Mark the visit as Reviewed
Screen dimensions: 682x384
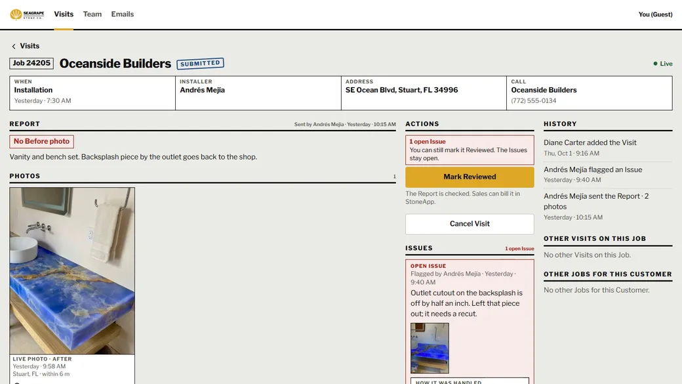tap(470, 177)
